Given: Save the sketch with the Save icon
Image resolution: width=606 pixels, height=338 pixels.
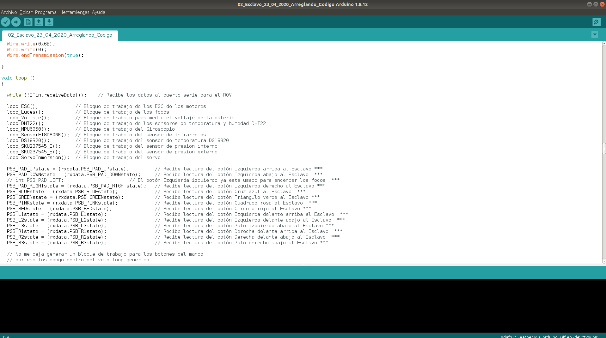Looking at the screenshot, I should [x=49, y=22].
